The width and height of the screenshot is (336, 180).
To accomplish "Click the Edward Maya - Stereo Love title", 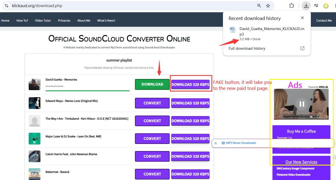I will click(72, 101).
